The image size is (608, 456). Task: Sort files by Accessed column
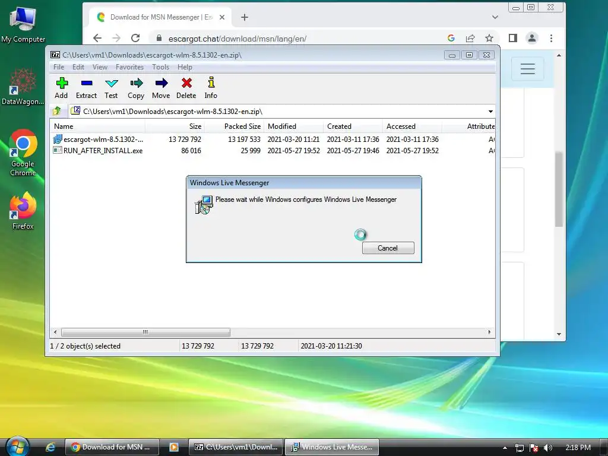click(x=412, y=126)
